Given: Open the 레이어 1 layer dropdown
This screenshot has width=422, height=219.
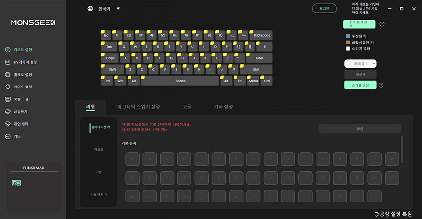Looking at the screenshot, I should pyautogui.click(x=360, y=64).
